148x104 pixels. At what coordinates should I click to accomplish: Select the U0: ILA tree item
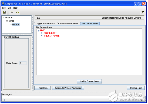point(16,25)
